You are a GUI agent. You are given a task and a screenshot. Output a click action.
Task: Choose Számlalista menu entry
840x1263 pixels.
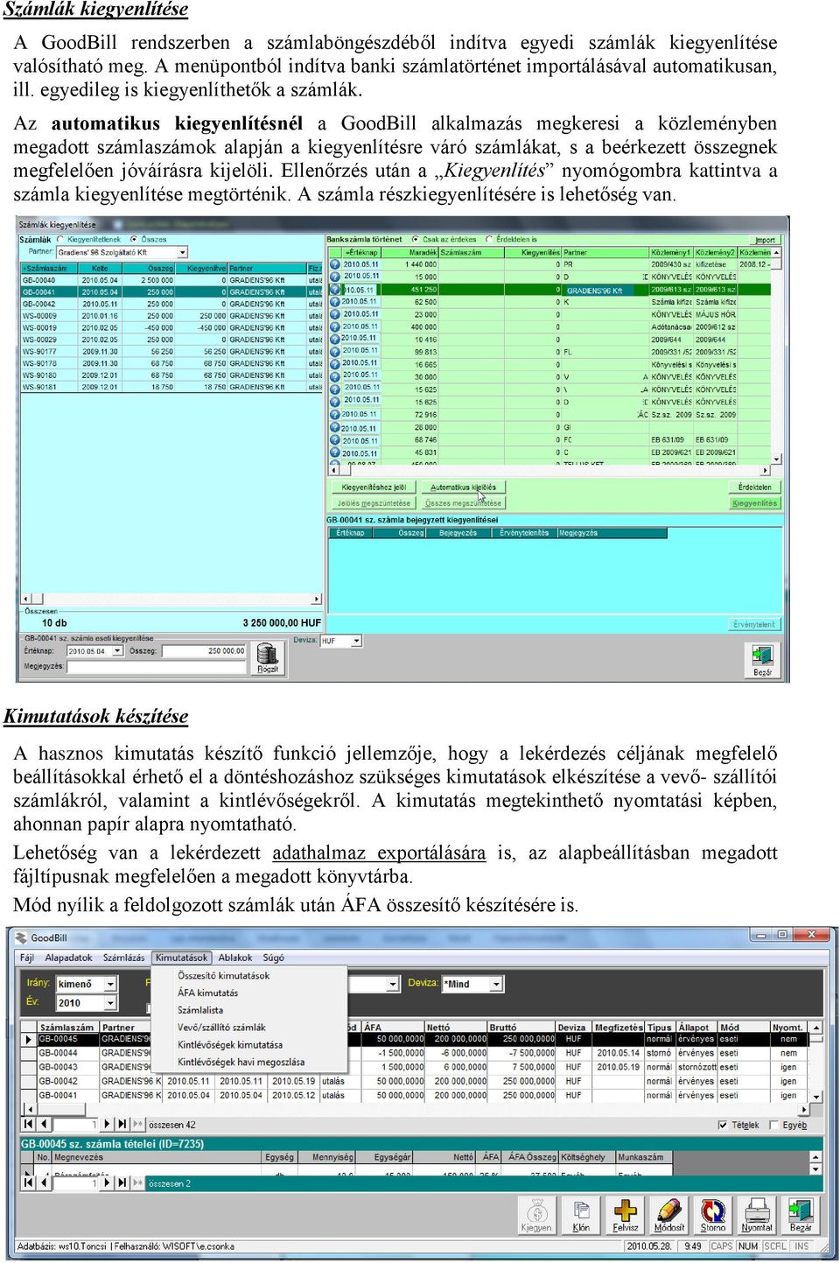tap(200, 1010)
